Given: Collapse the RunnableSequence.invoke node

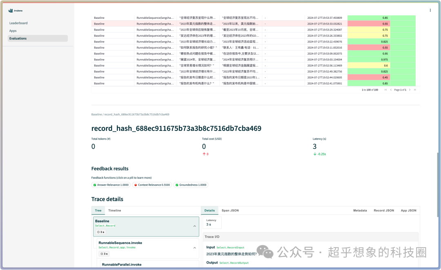Looking at the screenshot, I should 194,247.
